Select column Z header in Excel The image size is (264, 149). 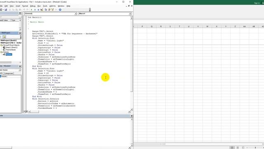coord(235,26)
